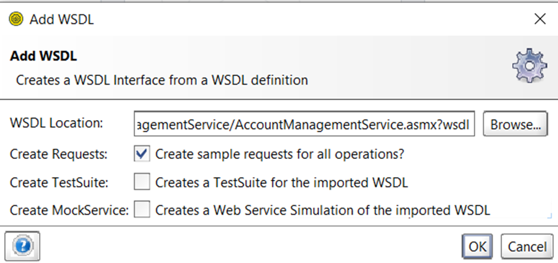This screenshot has height=263, width=558.
Task: Open help via the question mark icon
Action: [22, 246]
